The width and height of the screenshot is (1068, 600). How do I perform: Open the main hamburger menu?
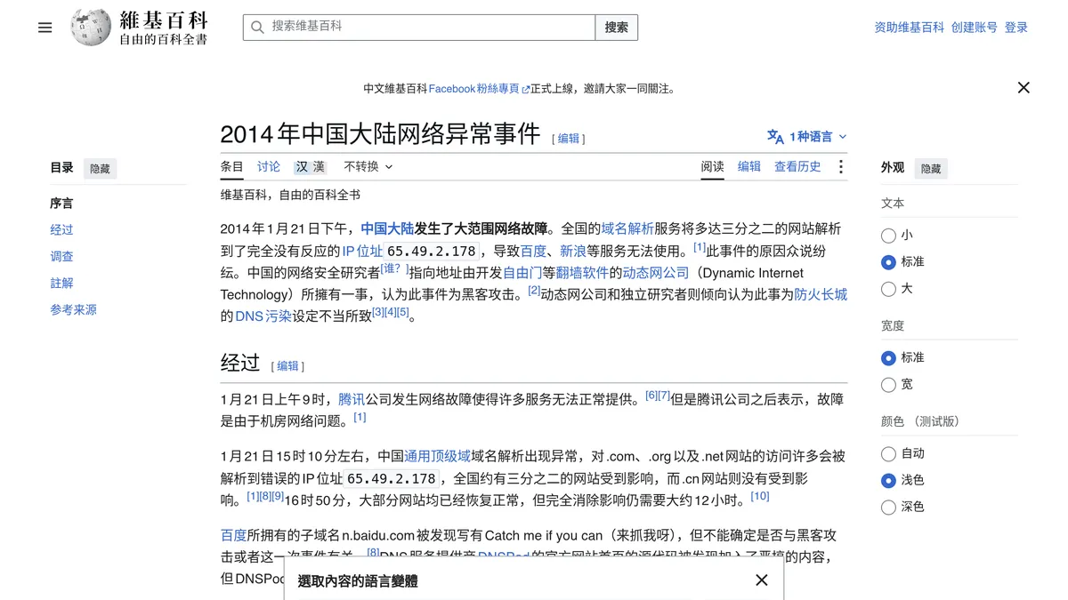tap(45, 28)
